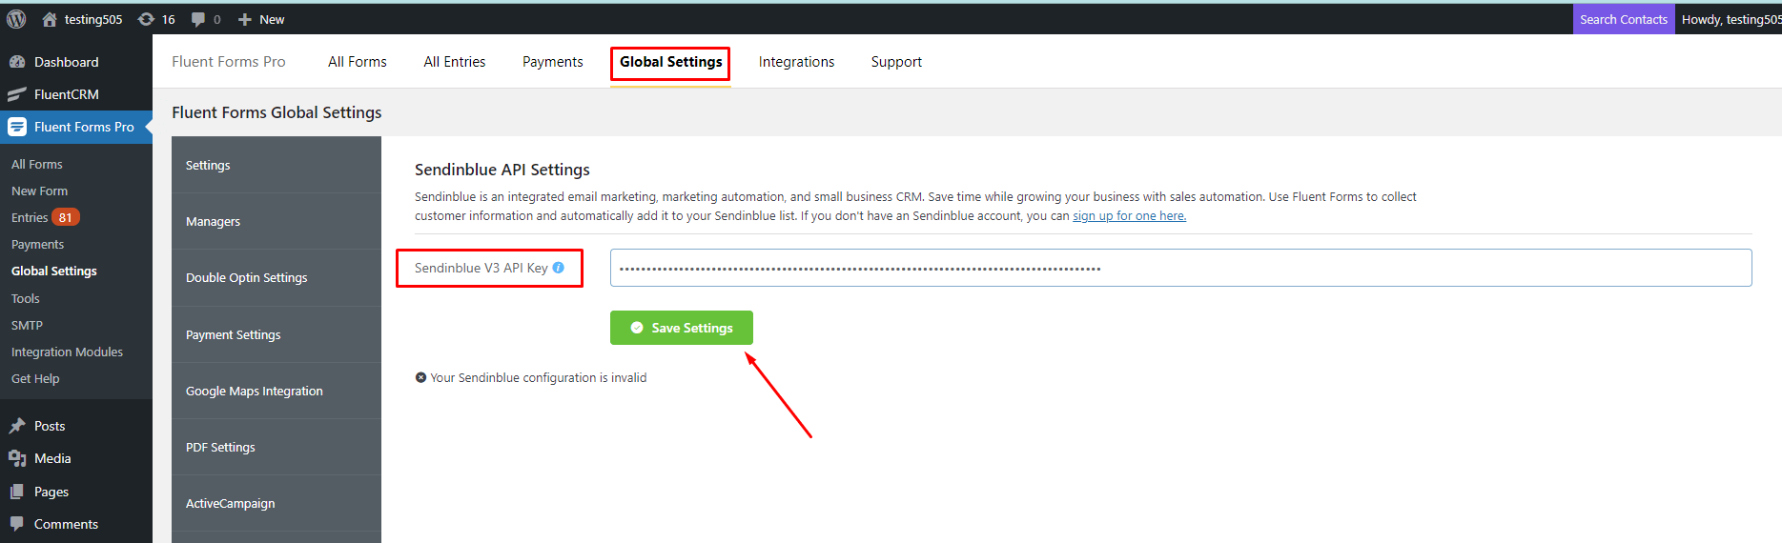This screenshot has width=1782, height=543.
Task: Open Integration Modules in the submenu
Action: coord(67,352)
